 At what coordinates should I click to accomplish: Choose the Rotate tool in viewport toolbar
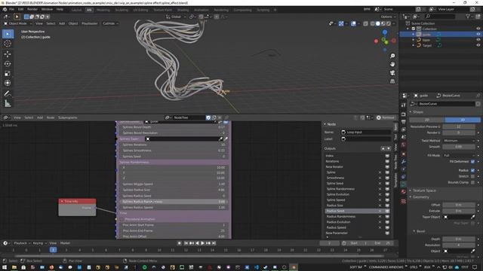point(8,63)
